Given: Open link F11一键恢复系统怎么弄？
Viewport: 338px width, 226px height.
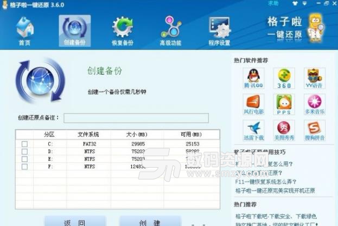Looking at the screenshot, I should pos(266,182).
